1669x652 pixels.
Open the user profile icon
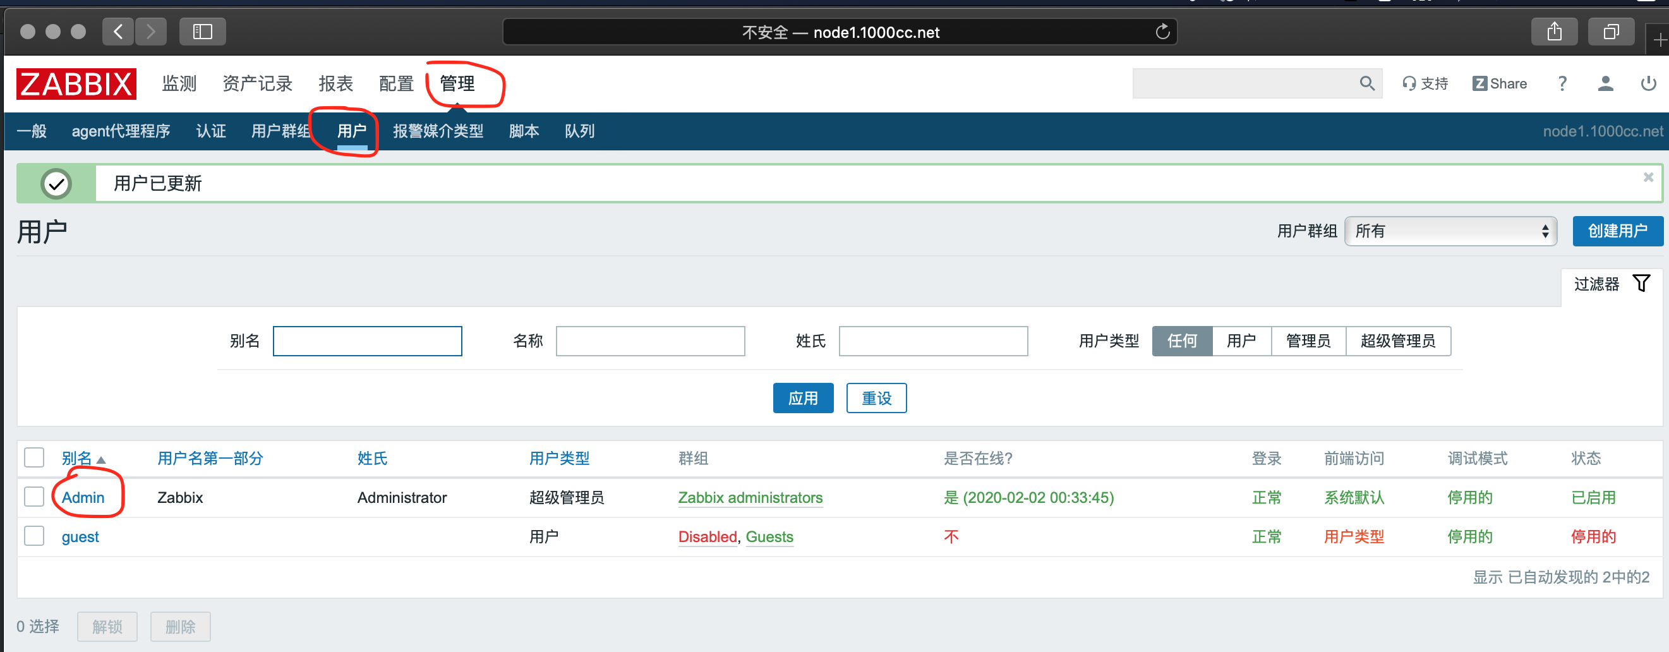pos(1605,83)
